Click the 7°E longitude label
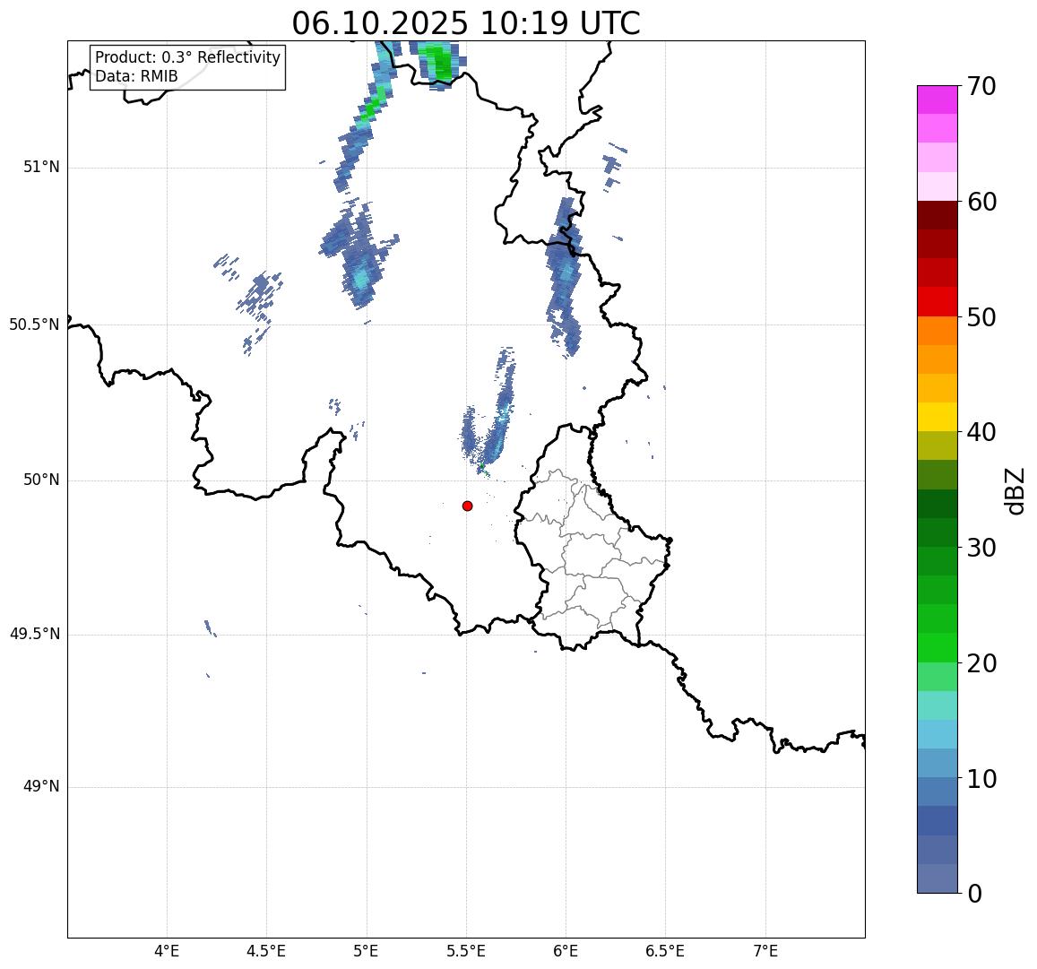Image resolution: width=1037 pixels, height=969 pixels. coord(765,952)
